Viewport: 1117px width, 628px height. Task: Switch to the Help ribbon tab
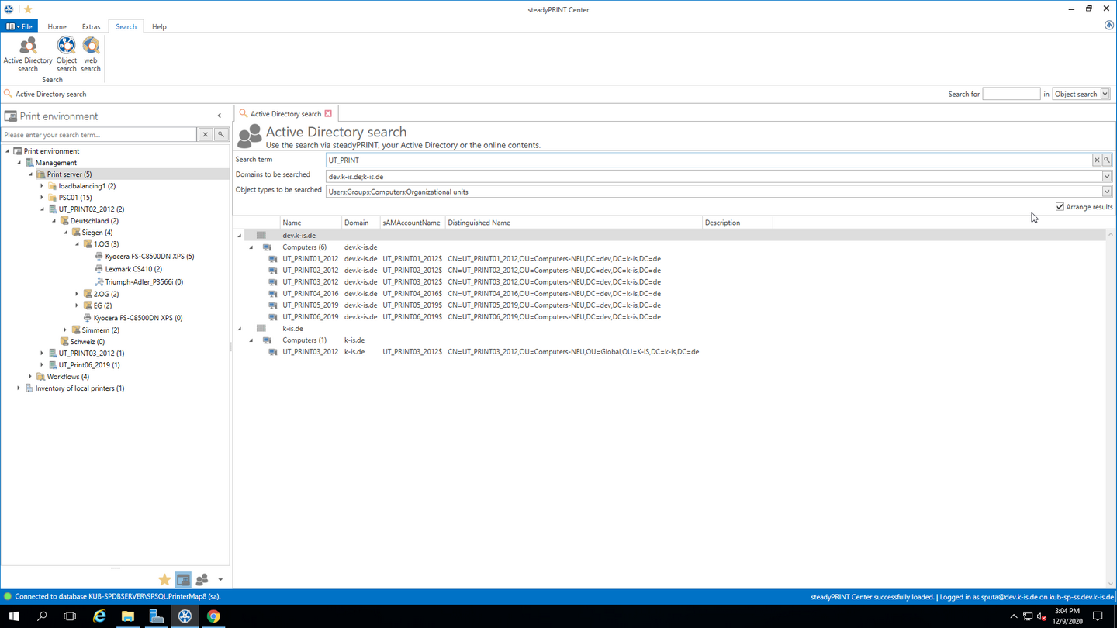(x=159, y=26)
